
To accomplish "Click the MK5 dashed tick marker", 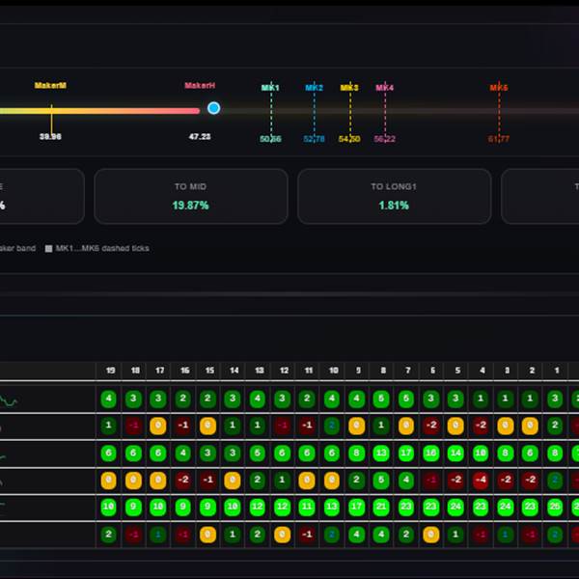I will click(x=499, y=111).
